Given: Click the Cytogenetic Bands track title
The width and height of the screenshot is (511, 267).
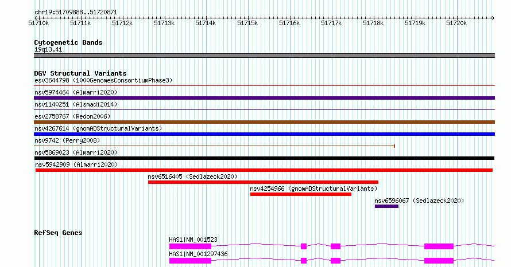Looking at the screenshot, I should click(68, 42).
